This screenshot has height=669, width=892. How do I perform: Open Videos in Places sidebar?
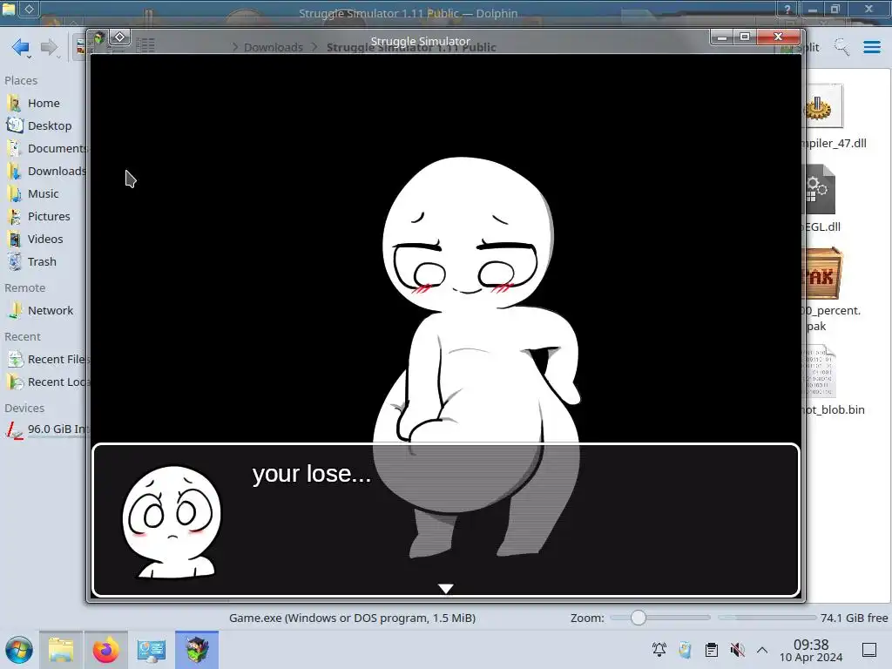(x=44, y=240)
